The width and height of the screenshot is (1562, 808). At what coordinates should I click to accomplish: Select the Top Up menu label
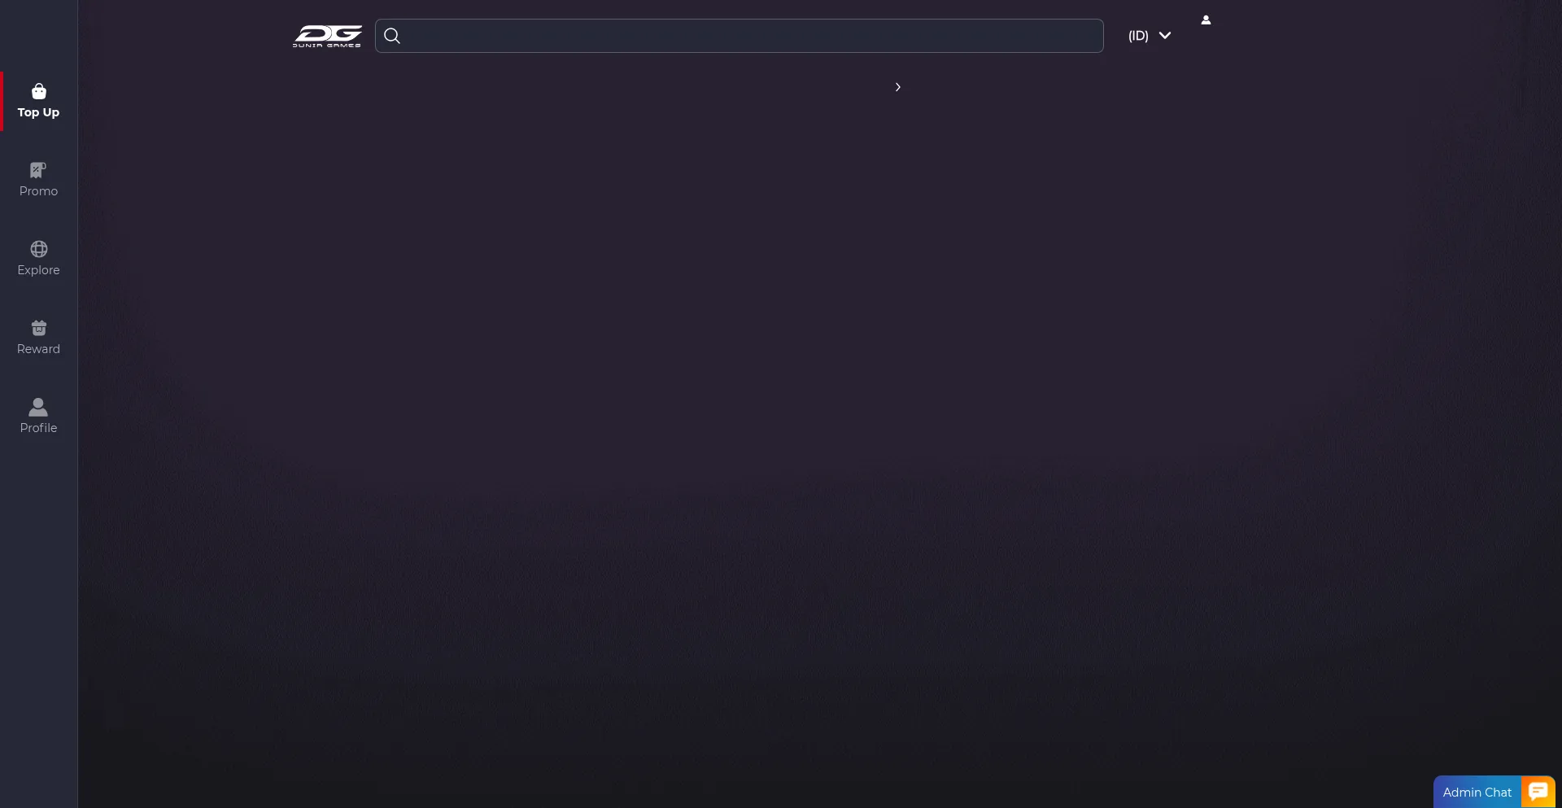tap(38, 112)
